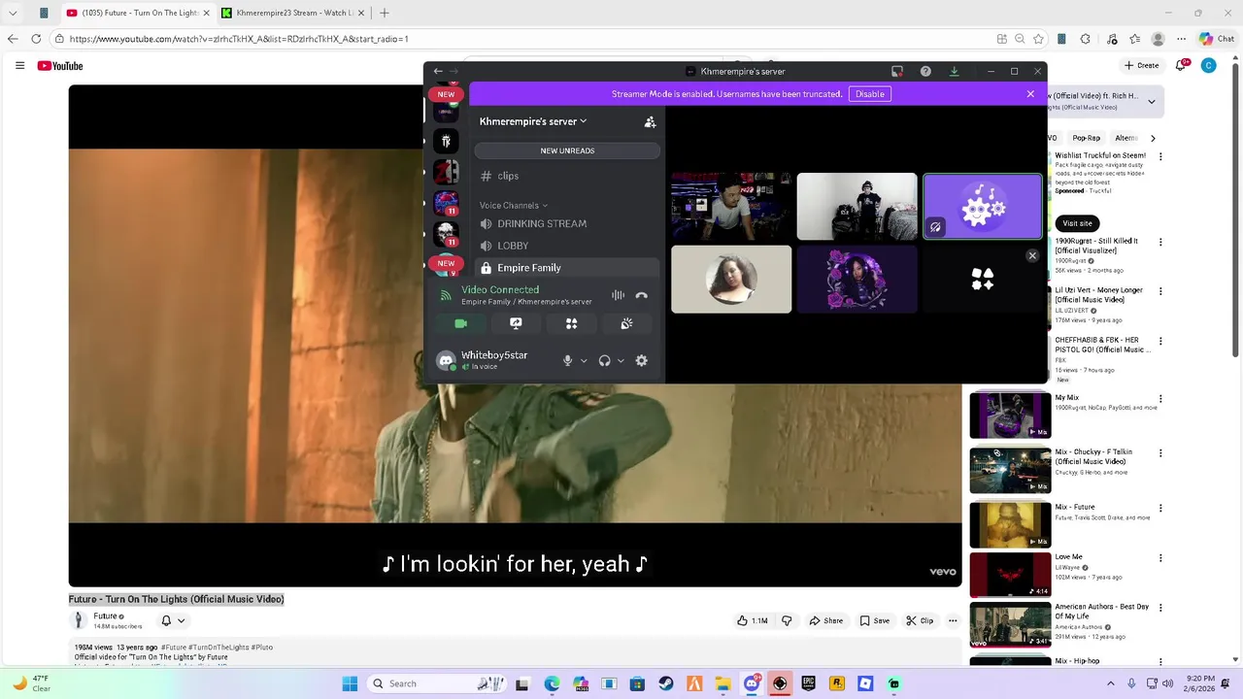Open the YouTube account avatar menu
The width and height of the screenshot is (1243, 699).
click(x=1208, y=65)
